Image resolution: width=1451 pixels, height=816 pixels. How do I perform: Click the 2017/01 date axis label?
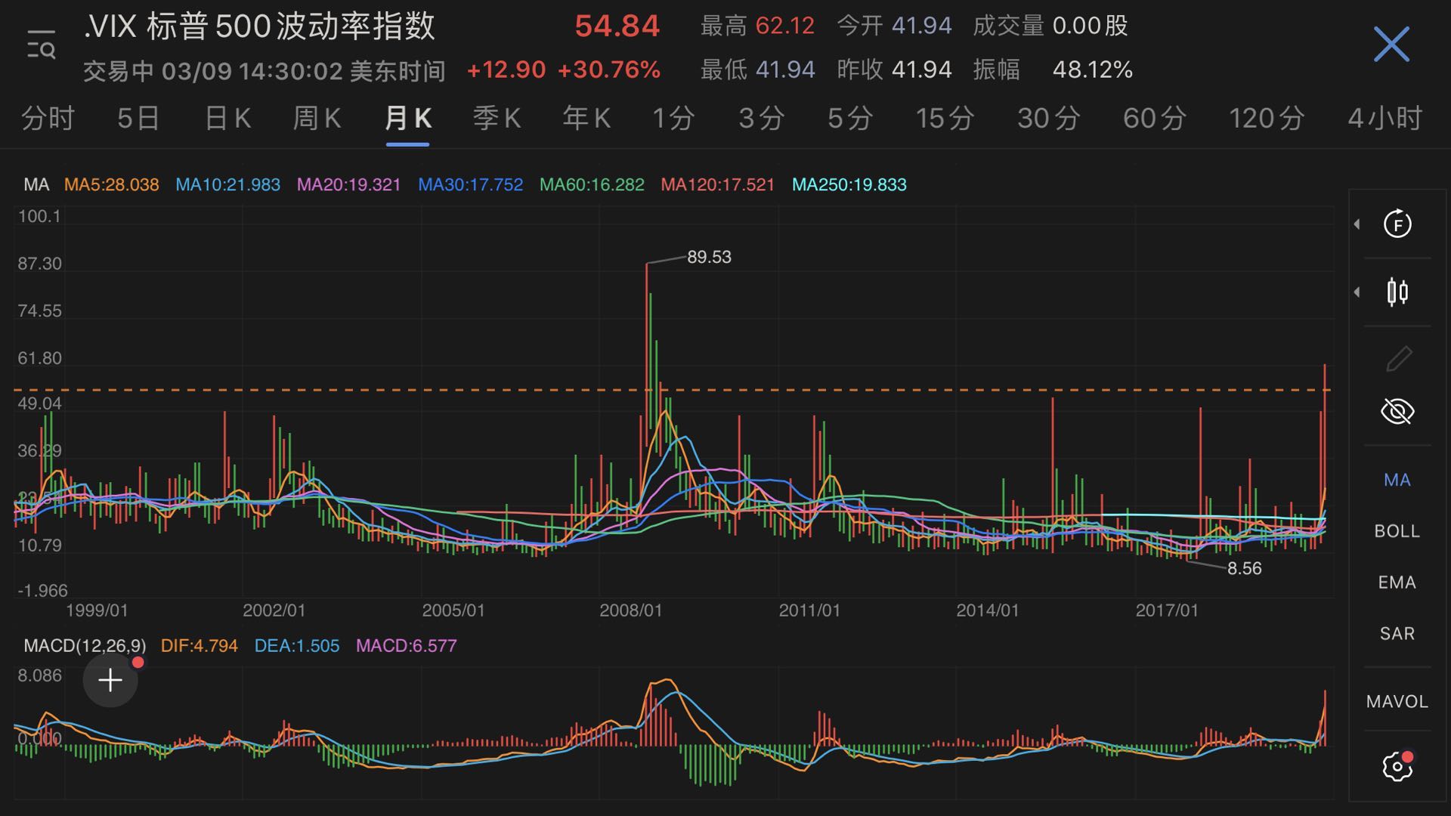coord(1167,610)
